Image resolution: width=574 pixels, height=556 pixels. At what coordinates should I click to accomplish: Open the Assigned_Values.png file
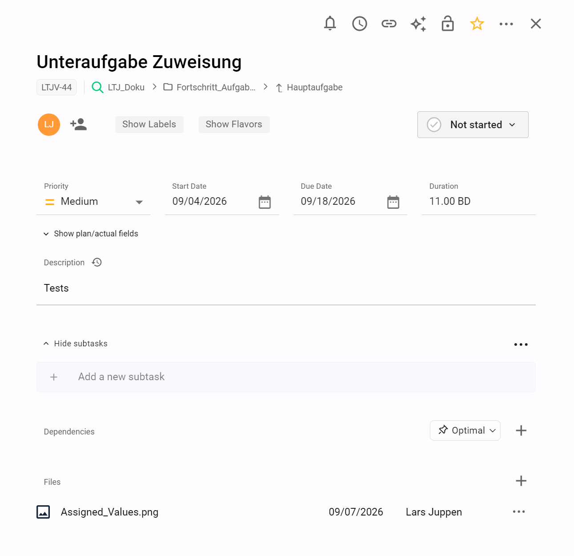pyautogui.click(x=110, y=512)
